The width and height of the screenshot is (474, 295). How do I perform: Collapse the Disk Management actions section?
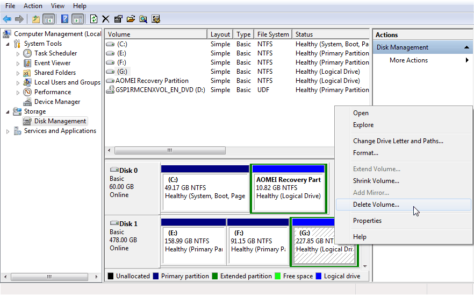point(466,47)
